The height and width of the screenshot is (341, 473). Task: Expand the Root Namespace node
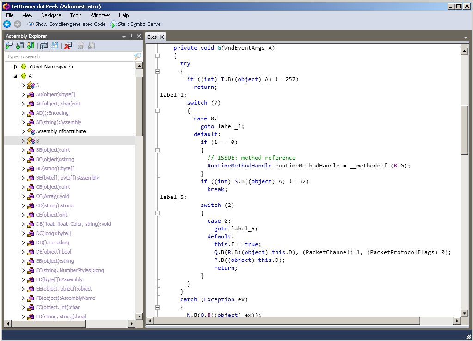[x=16, y=67]
